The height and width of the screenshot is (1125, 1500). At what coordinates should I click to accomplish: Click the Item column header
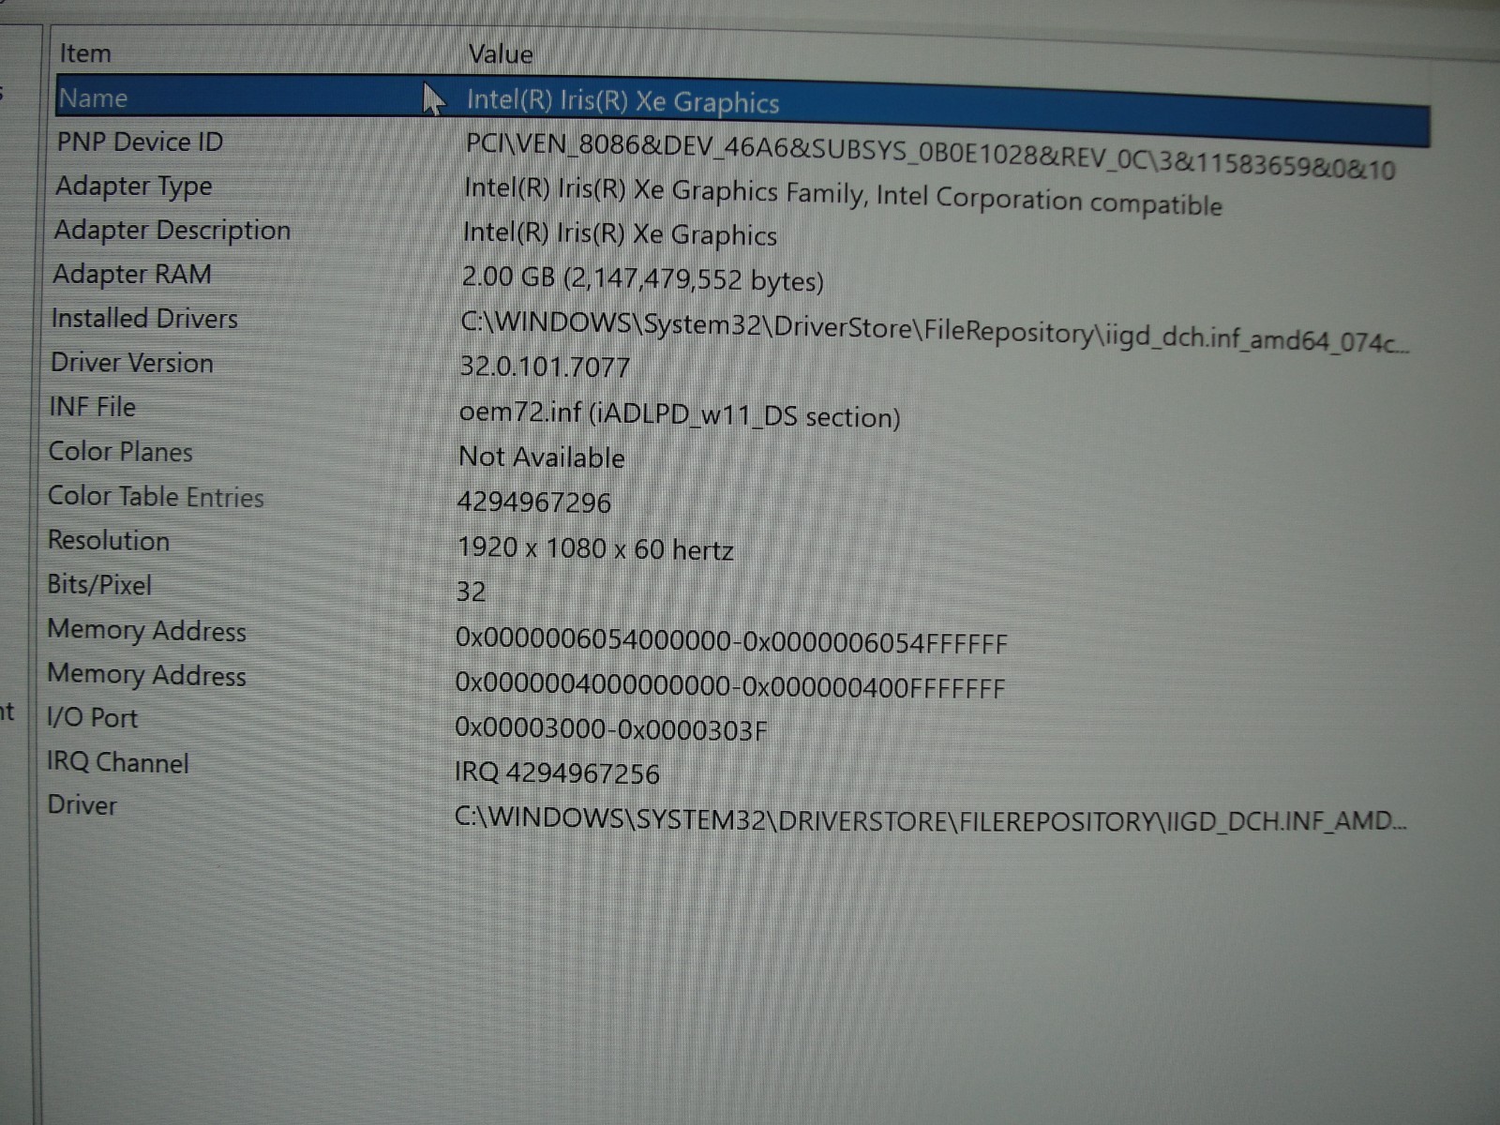coord(85,53)
